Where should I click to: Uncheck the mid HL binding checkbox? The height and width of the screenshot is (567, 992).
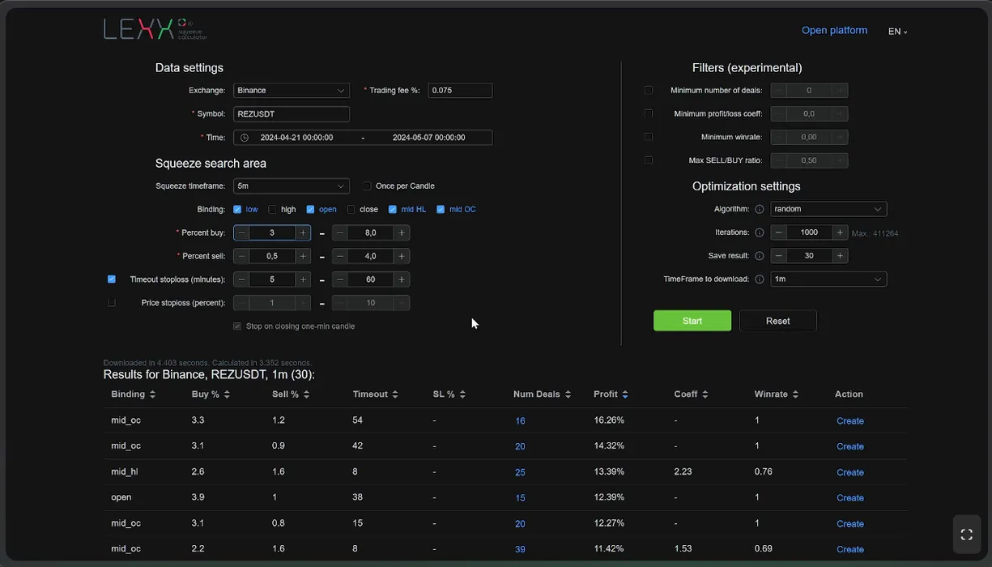coord(393,209)
